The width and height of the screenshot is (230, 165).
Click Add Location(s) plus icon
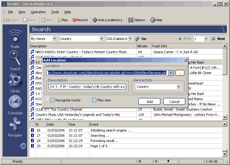[95, 20]
